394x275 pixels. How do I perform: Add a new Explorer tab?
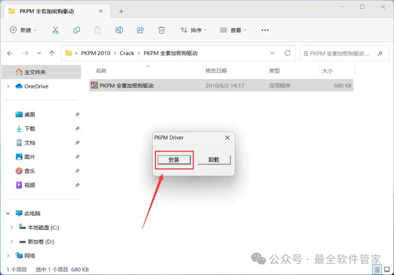pos(121,11)
